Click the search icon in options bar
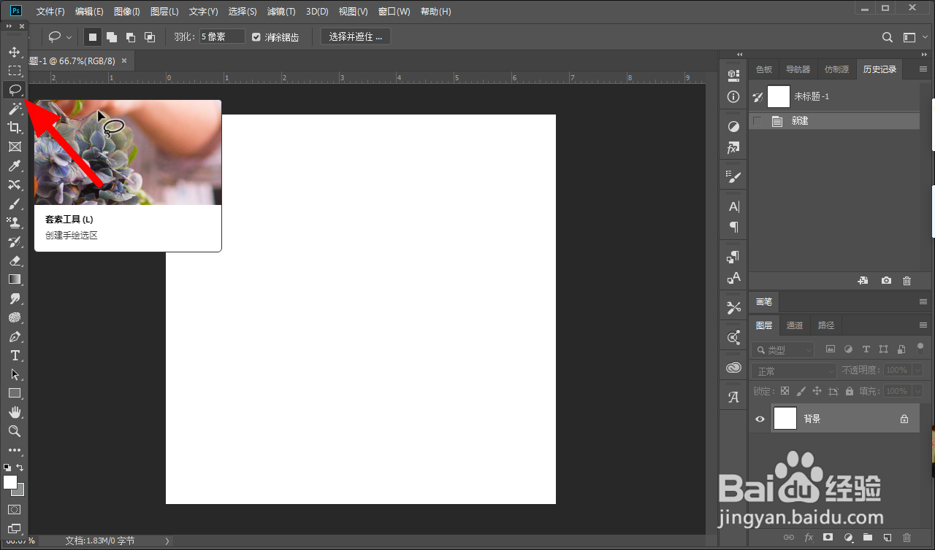935x550 pixels. tap(888, 37)
